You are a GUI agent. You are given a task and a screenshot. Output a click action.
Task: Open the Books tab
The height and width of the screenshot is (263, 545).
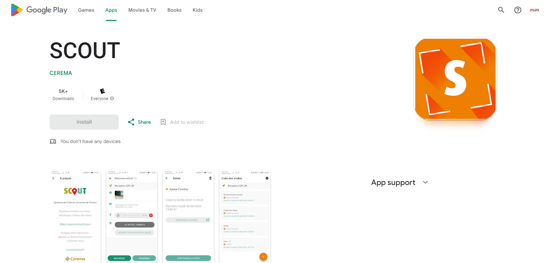[x=174, y=10]
